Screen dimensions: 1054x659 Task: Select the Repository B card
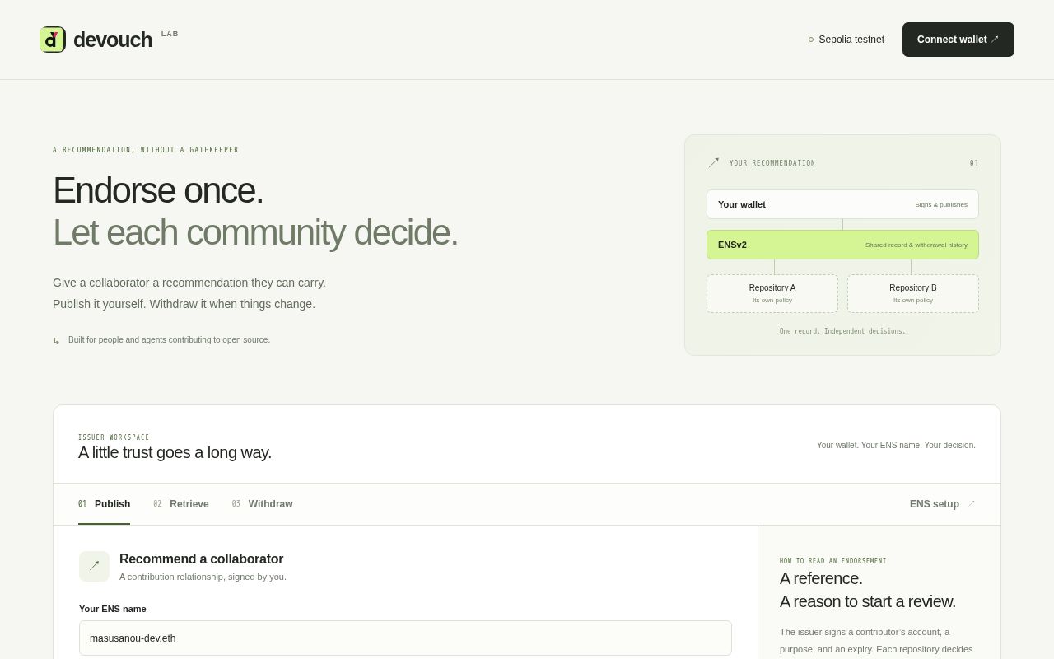tap(913, 293)
